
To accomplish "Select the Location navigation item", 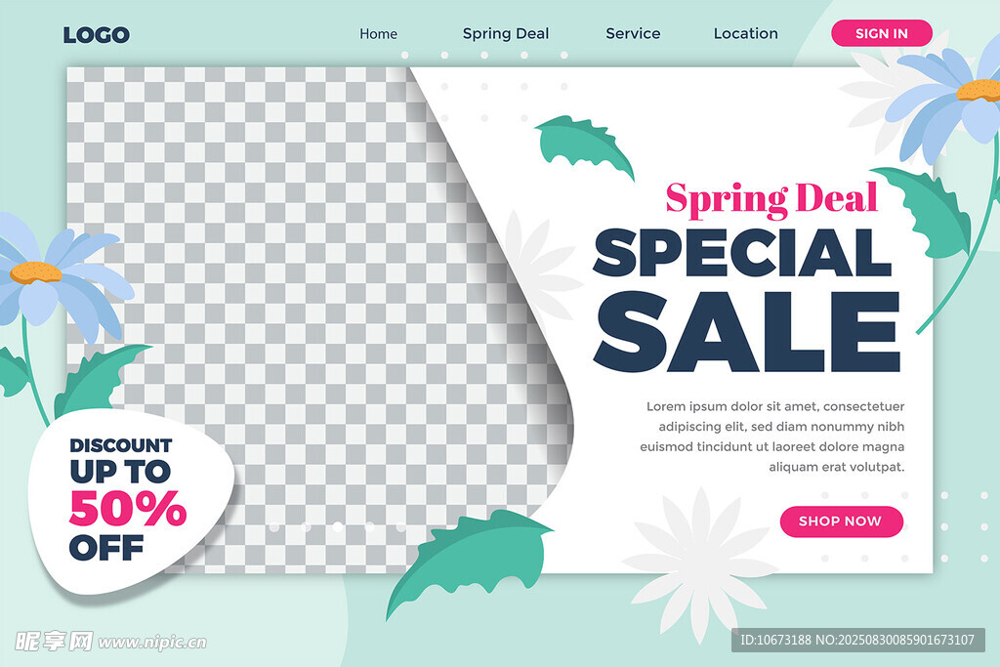I will point(745,34).
